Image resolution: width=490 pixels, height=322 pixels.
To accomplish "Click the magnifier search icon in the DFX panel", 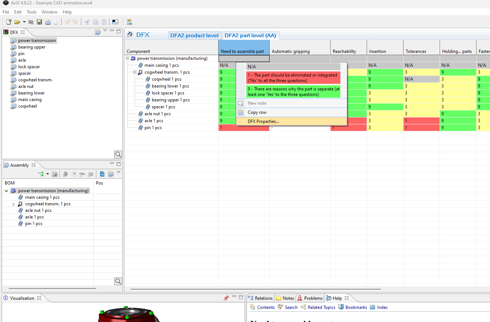I will (x=118, y=154).
